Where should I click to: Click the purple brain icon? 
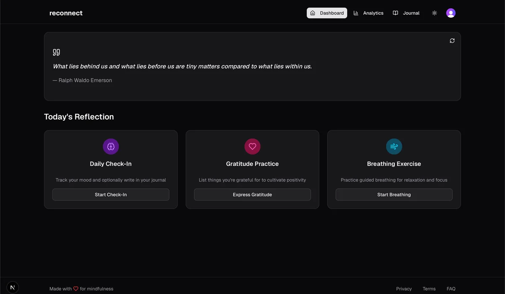(x=111, y=146)
